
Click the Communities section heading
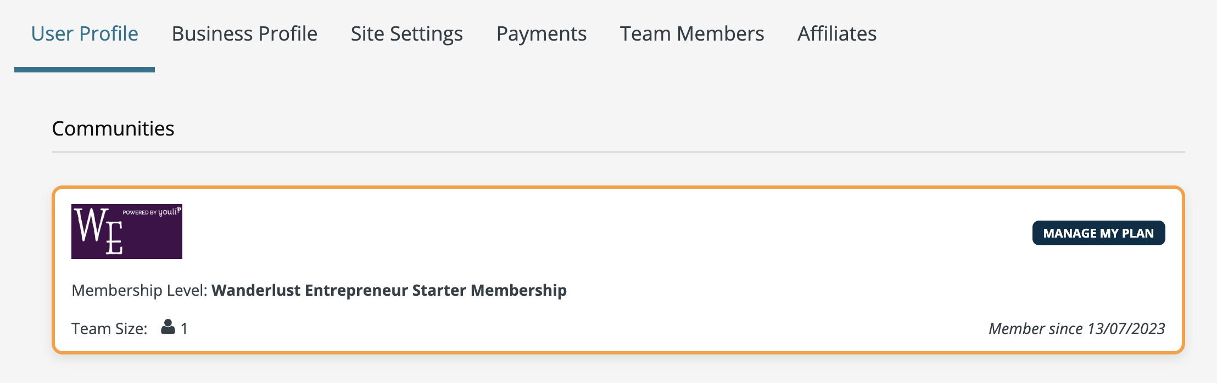click(113, 128)
